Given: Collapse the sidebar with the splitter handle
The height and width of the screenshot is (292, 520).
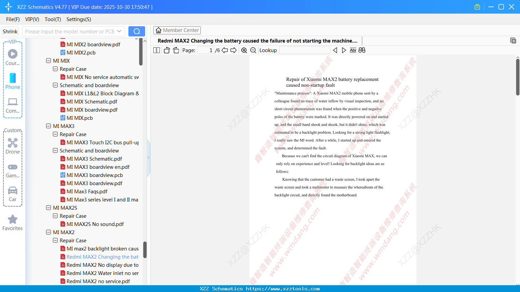Looking at the screenshot, I should (149, 157).
